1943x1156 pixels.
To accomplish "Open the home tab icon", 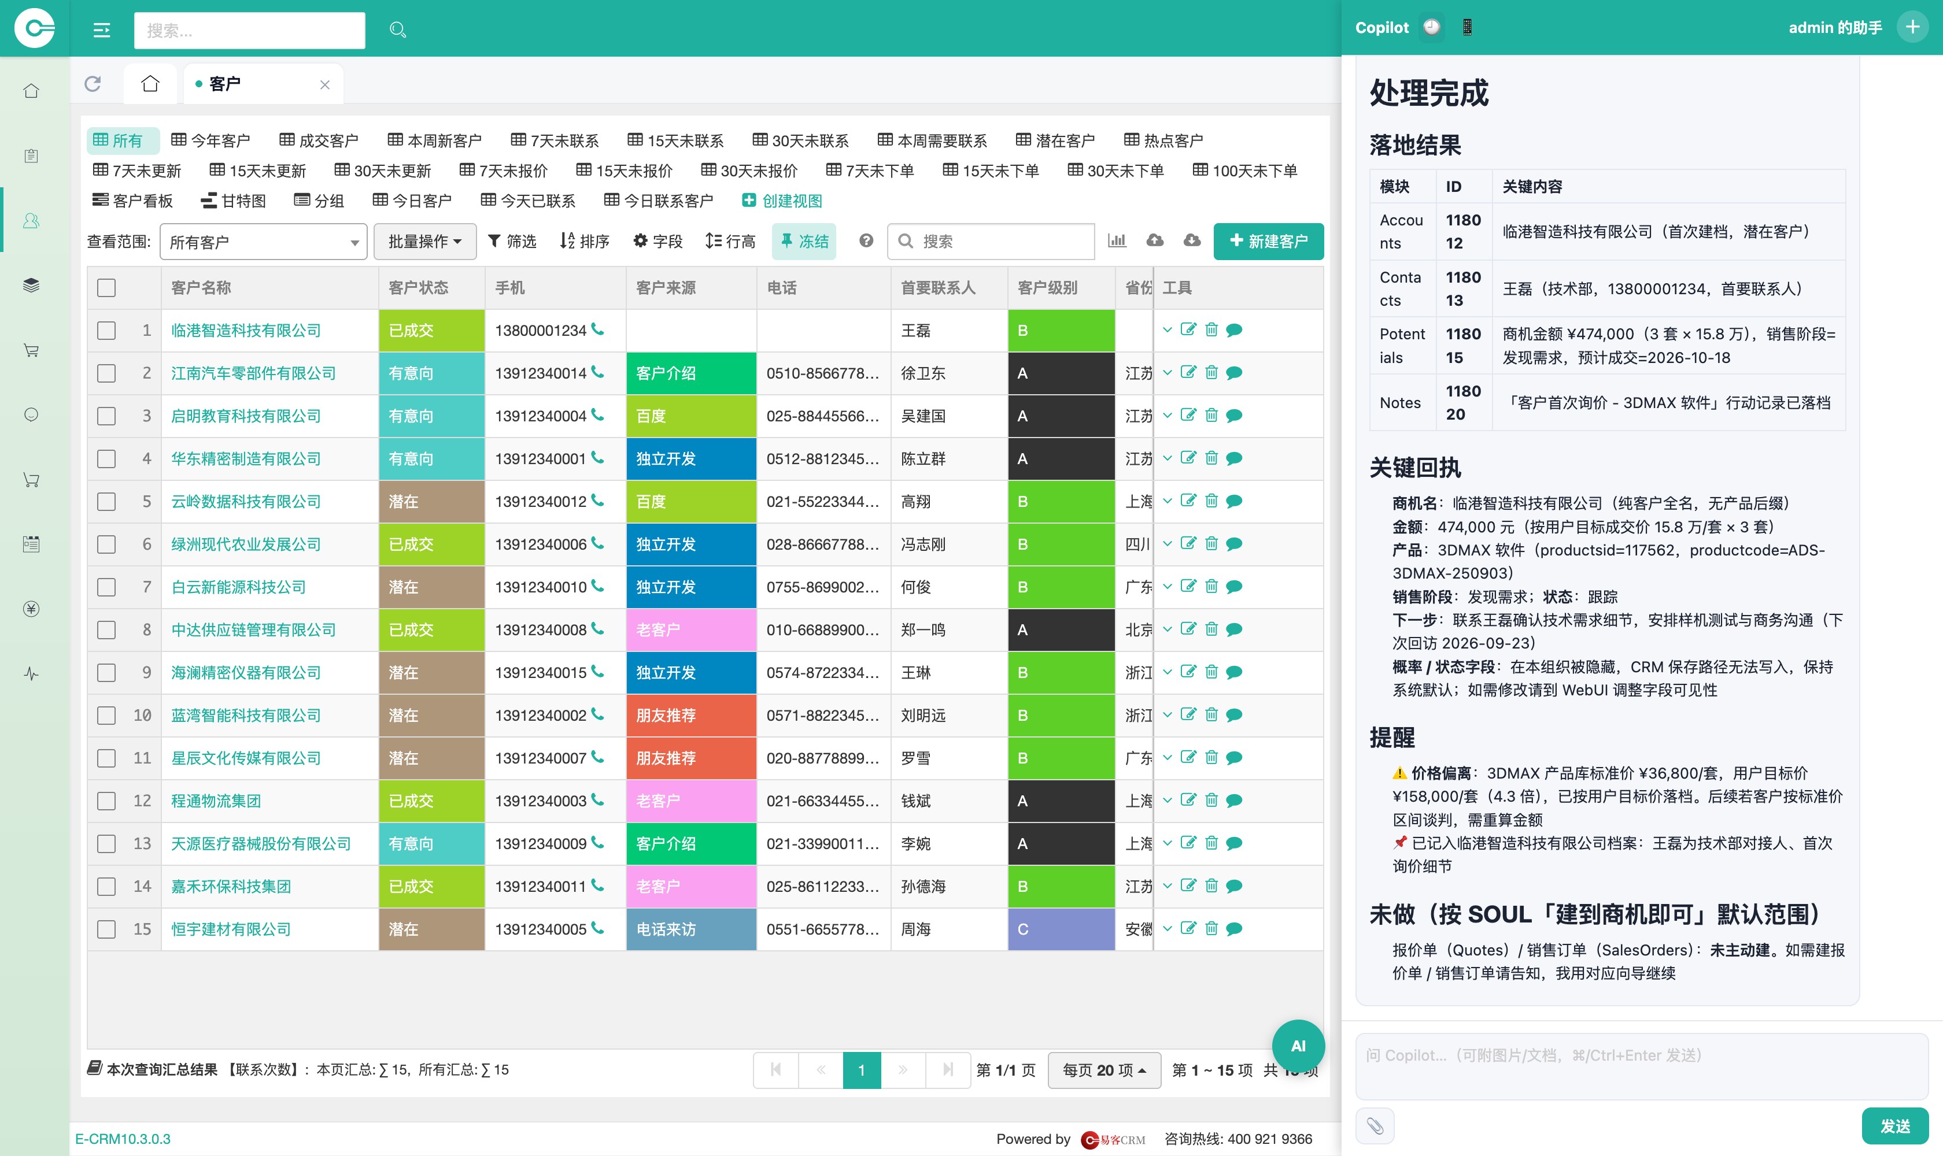I will pyautogui.click(x=150, y=83).
